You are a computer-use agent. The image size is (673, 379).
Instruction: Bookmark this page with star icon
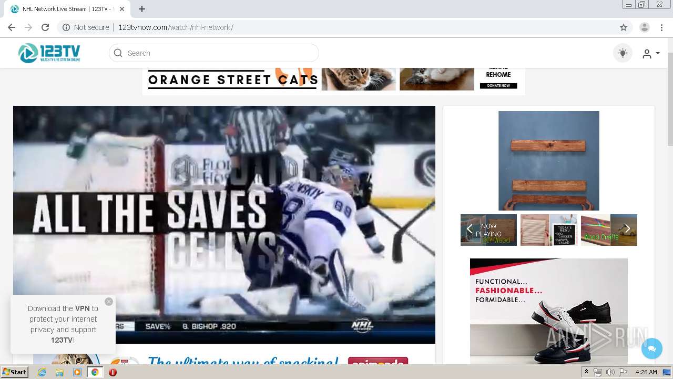(x=624, y=27)
